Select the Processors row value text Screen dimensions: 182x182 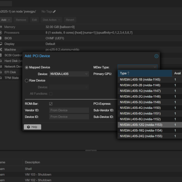point(89,33)
